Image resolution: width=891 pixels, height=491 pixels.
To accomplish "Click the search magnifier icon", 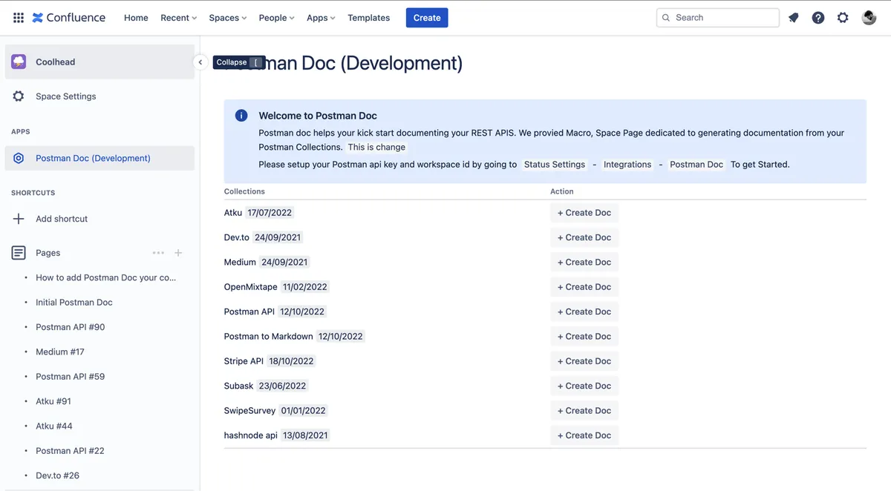I will pyautogui.click(x=666, y=18).
